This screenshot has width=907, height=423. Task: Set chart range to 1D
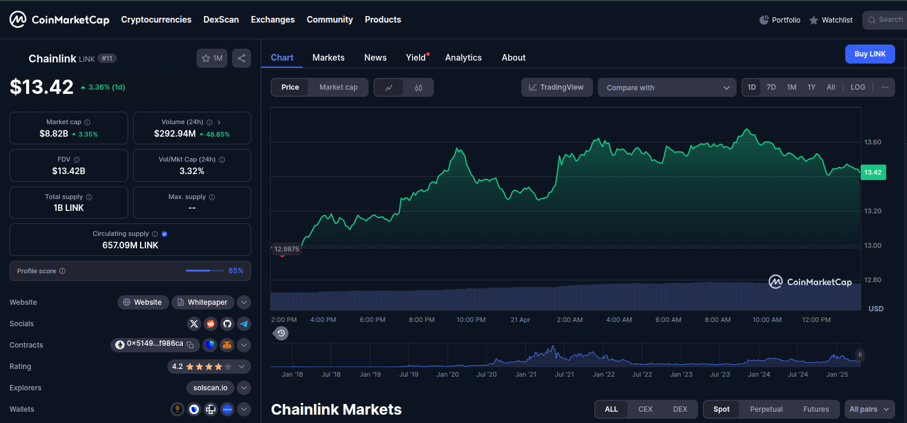point(751,87)
